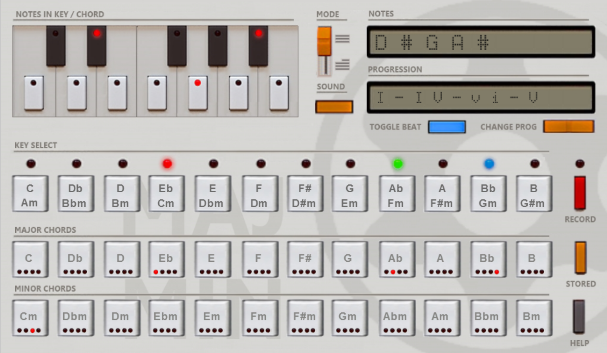607x353 pixels.
Task: Play the F#m minor chord pad
Action: (x=305, y=318)
